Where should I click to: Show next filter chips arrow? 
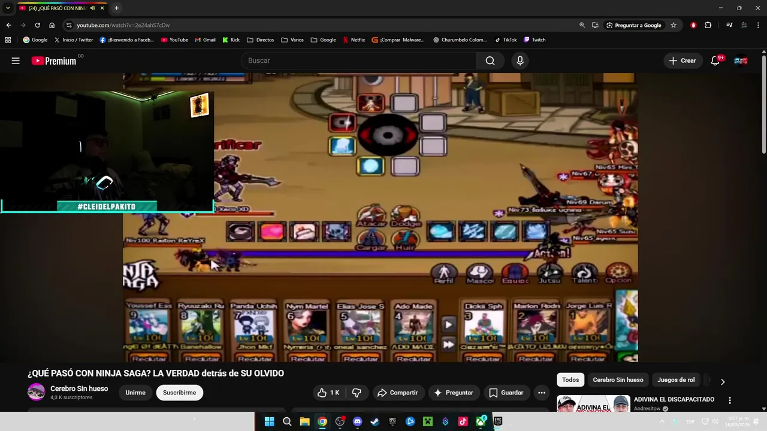[723, 381]
